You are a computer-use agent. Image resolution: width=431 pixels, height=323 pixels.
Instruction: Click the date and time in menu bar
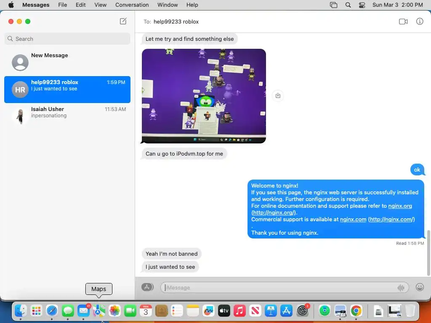397,5
